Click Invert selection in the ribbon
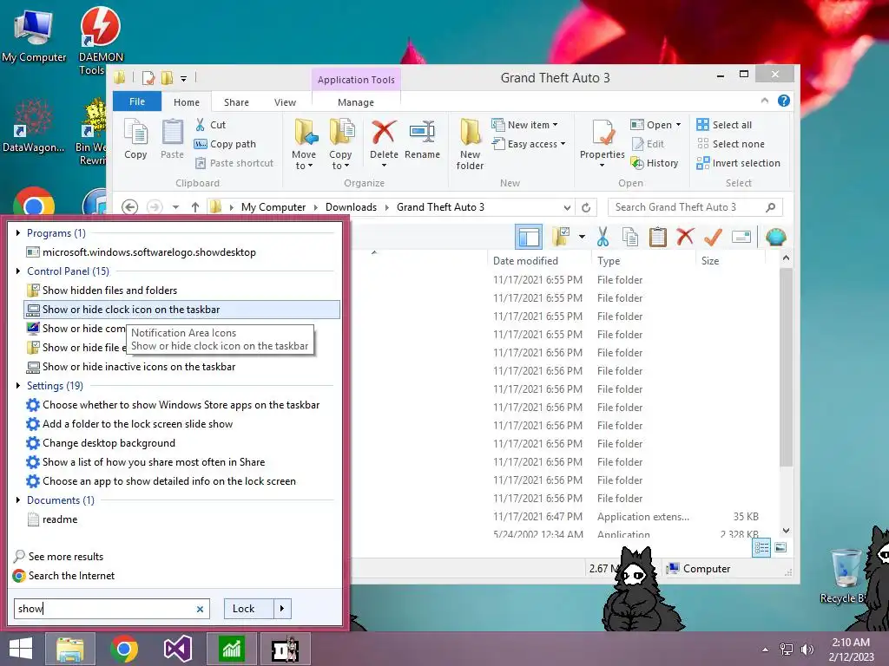The height and width of the screenshot is (666, 889). [738, 163]
